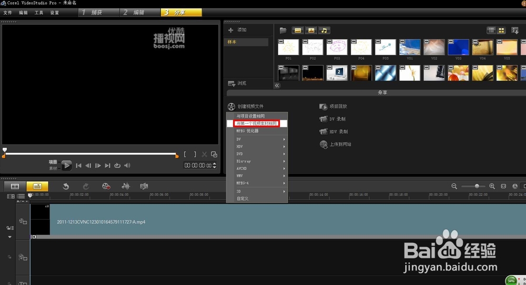Click HDV 录制 option

click(333, 132)
